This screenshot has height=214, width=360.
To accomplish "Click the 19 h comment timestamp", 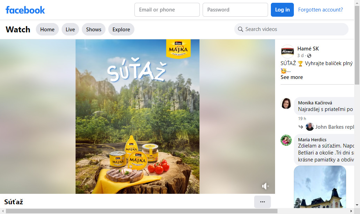I will [302, 119].
